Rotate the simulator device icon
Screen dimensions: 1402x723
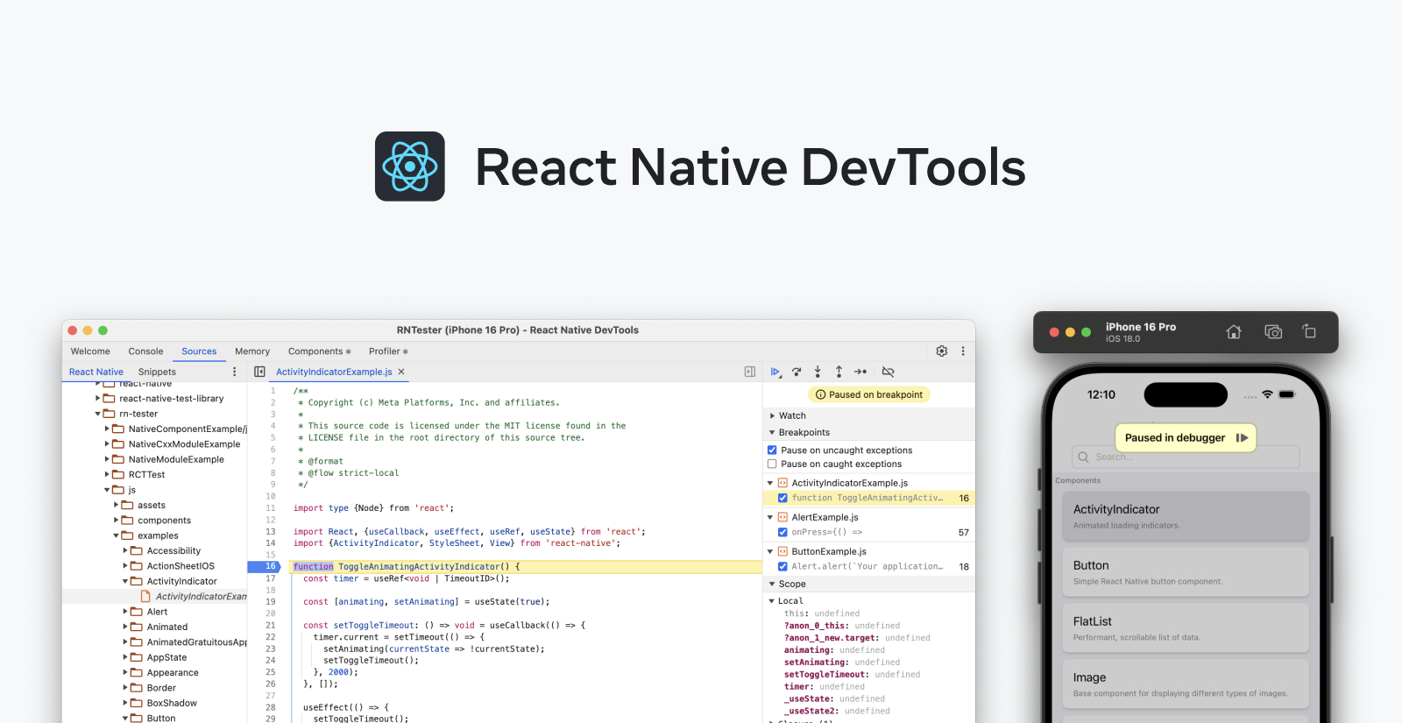pyautogui.click(x=1309, y=331)
